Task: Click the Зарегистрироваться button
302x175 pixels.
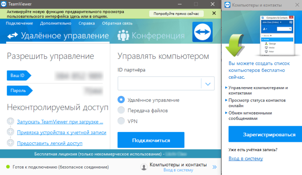Action: pos(265,134)
